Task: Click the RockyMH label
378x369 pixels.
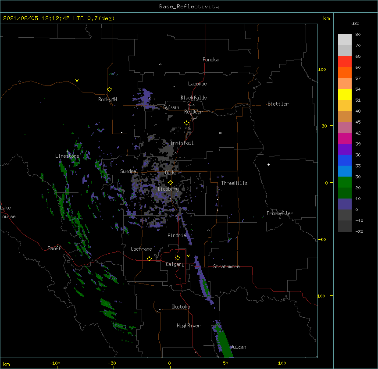Action: [107, 99]
